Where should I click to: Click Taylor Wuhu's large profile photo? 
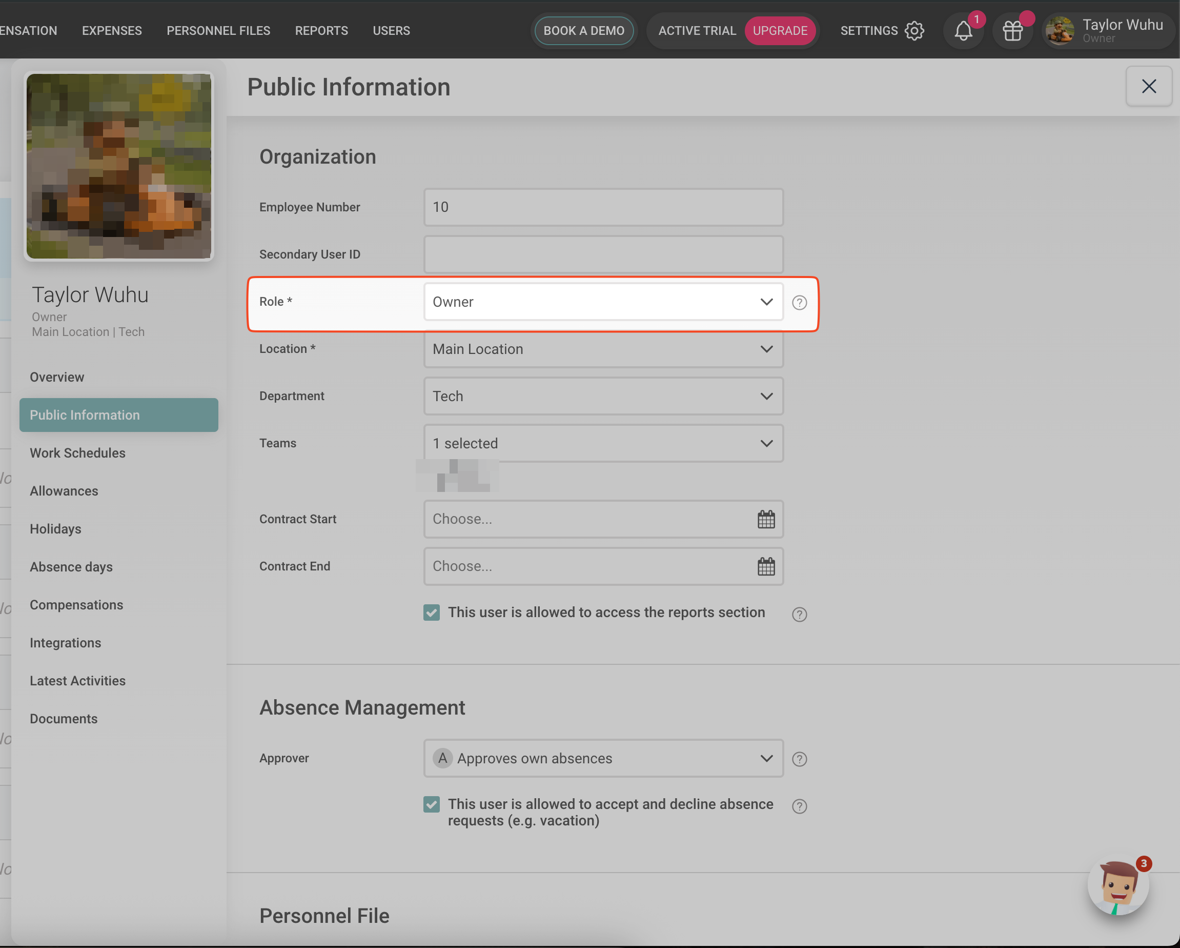coord(119,167)
